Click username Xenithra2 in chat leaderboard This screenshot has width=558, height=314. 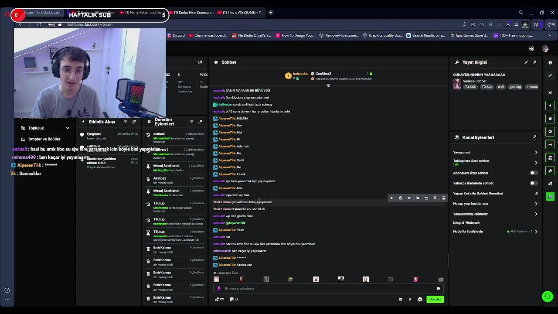[x=323, y=74]
